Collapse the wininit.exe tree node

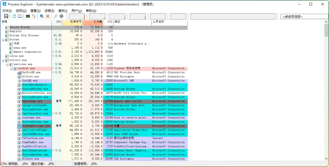coord(3,60)
